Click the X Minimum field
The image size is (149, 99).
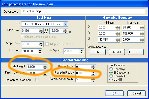click(107, 28)
